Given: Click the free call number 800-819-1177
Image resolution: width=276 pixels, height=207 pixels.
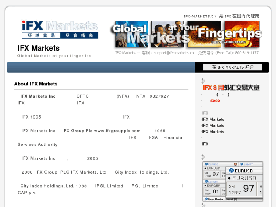Looking at the screenshot, I should tap(247, 53).
